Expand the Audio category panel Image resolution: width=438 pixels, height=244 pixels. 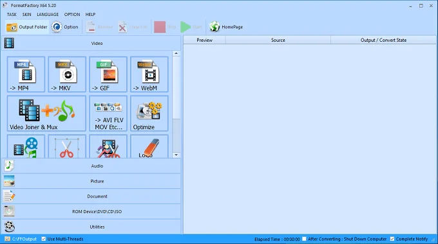(91, 166)
